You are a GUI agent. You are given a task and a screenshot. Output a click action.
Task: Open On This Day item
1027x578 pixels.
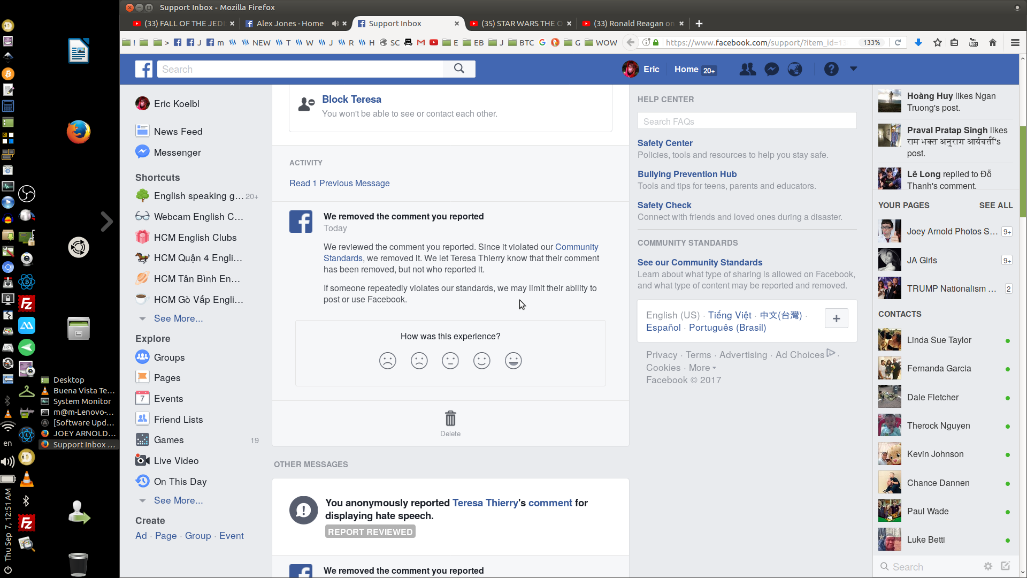click(180, 482)
